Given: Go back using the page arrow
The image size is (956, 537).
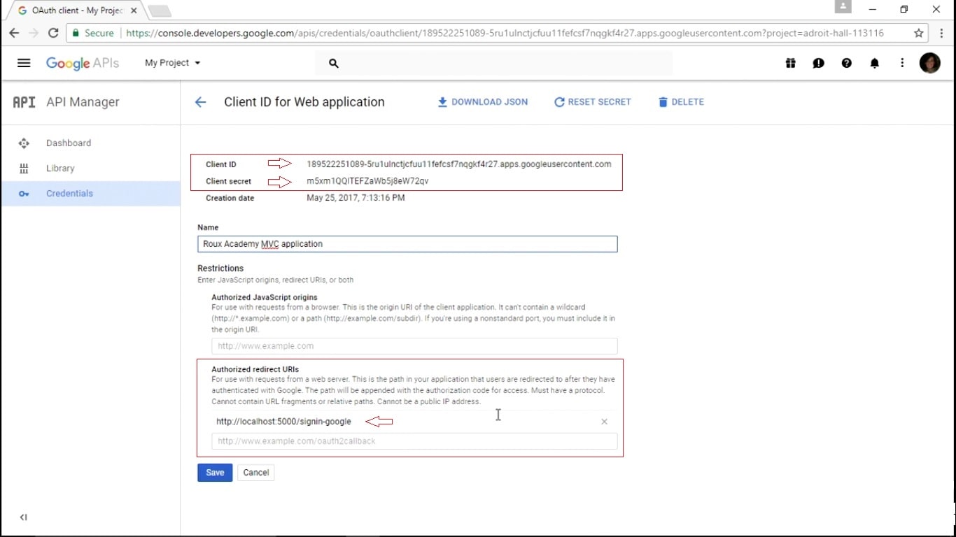Looking at the screenshot, I should pyautogui.click(x=200, y=101).
